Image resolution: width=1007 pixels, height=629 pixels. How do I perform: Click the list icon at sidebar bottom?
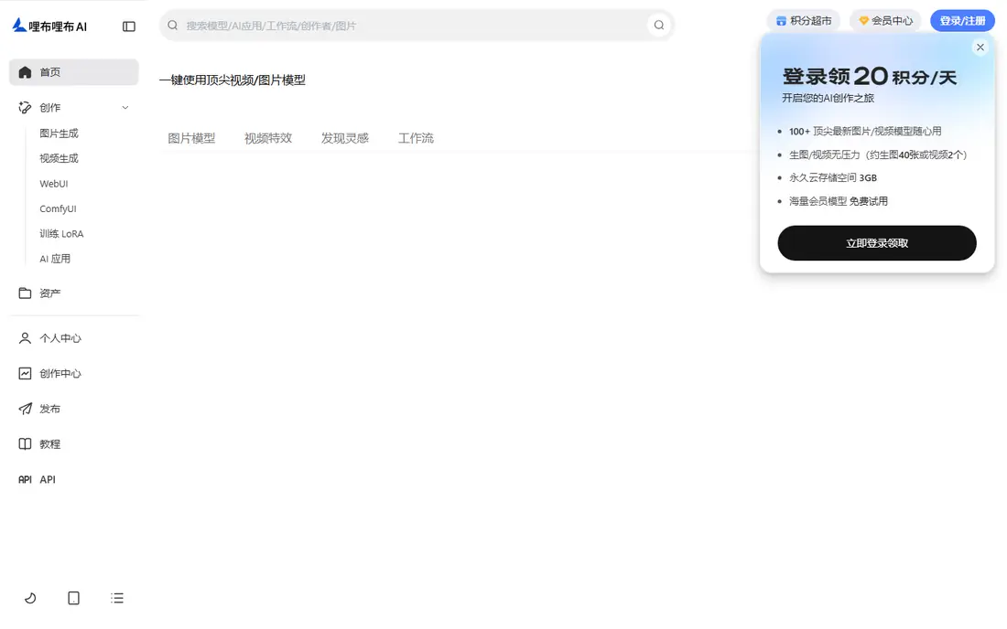tap(117, 598)
